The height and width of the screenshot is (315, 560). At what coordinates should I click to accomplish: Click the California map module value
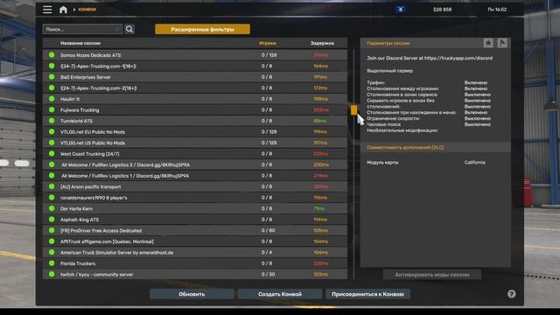(474, 163)
